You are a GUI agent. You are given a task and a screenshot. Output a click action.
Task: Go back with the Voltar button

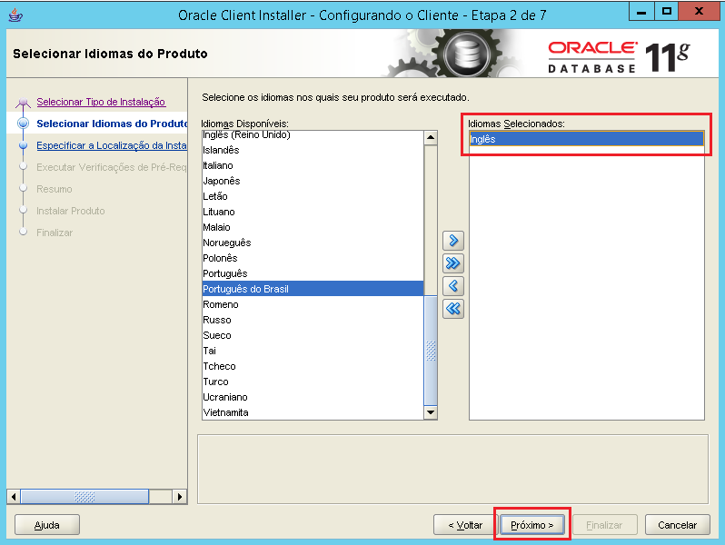click(x=464, y=525)
